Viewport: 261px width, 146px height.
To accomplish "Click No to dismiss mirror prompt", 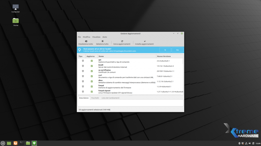I will click(177, 50).
